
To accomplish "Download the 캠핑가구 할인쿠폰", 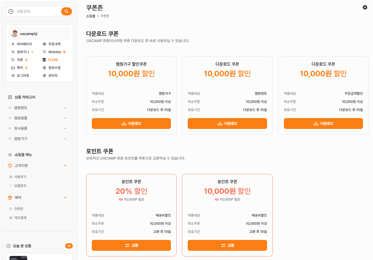I will [131, 123].
